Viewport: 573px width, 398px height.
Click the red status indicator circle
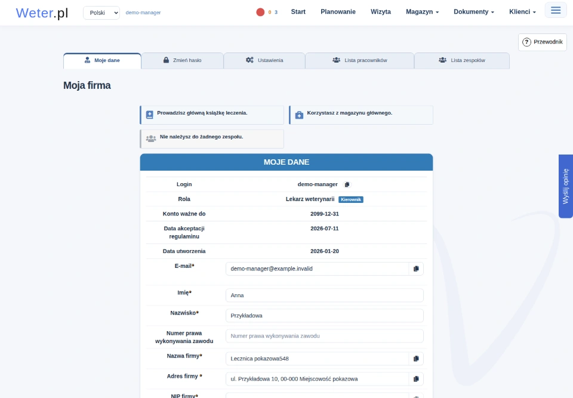pos(260,12)
